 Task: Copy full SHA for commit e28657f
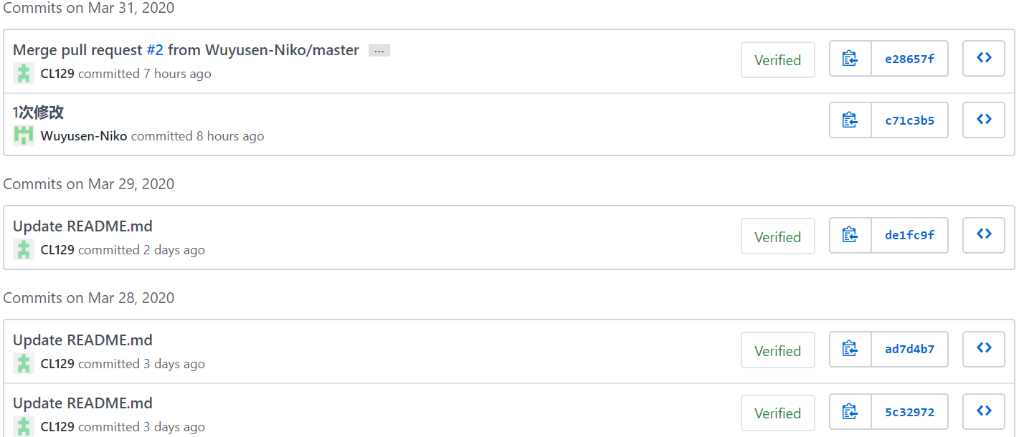coord(850,59)
